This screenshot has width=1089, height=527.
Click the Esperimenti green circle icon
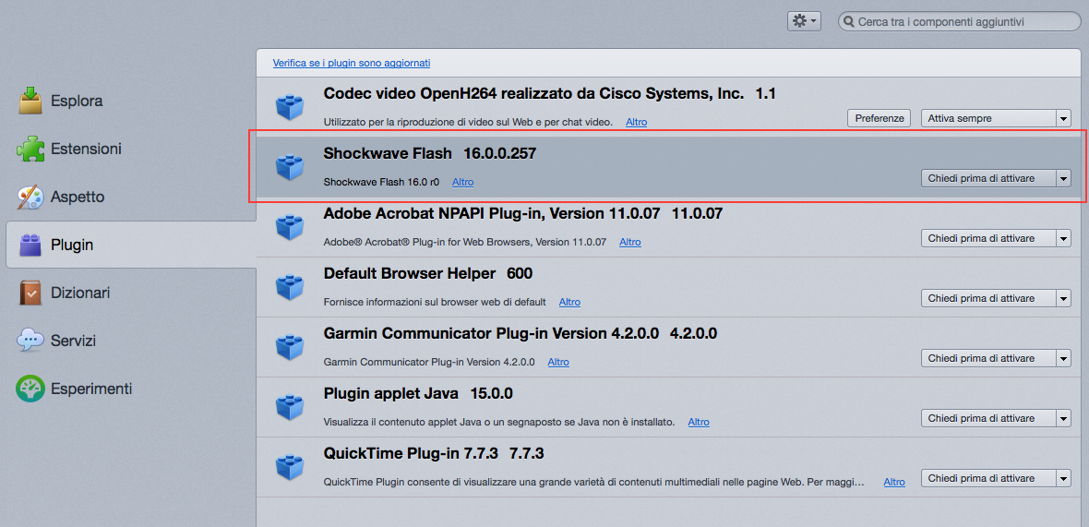(x=30, y=389)
